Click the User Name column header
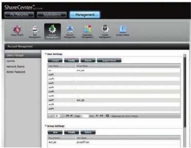The height and width of the screenshot is (148, 191). tap(62, 66)
